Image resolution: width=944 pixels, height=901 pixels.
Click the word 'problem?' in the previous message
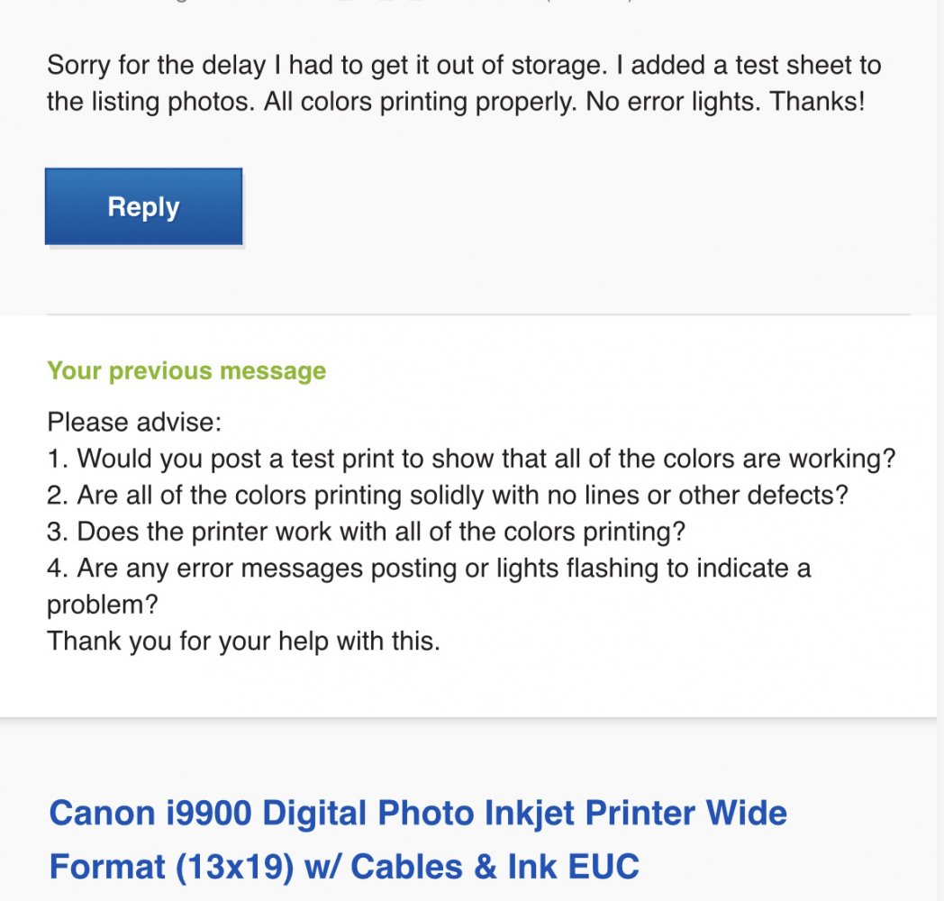pos(102,605)
